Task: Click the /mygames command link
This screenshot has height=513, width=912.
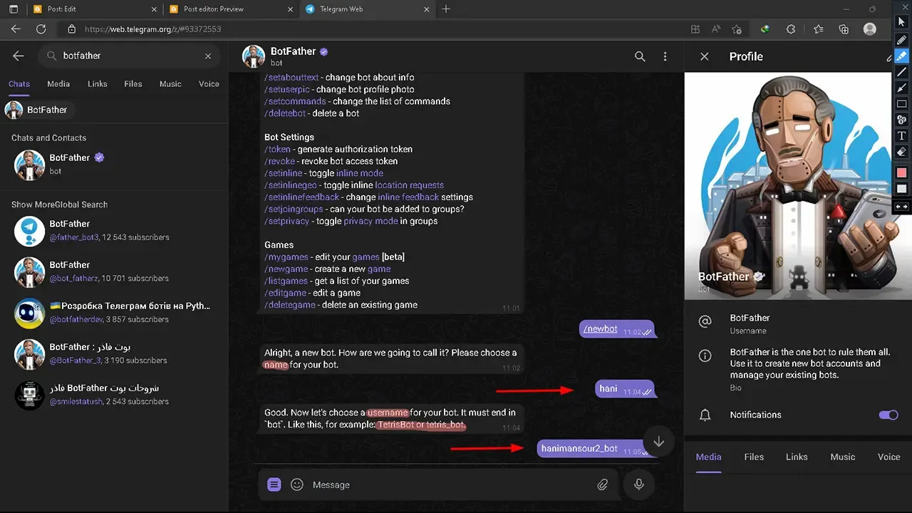Action: tap(286, 256)
